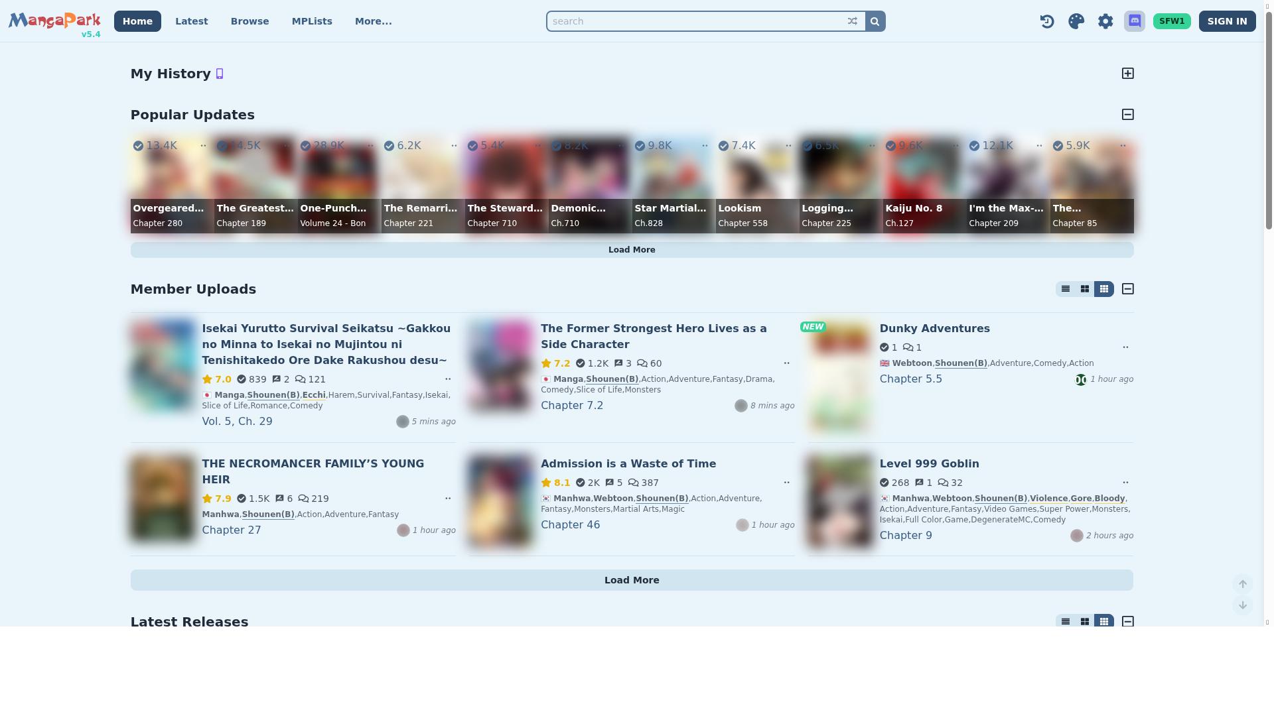Open the Discord link icon
Screen dimensions: 1274x716
click(x=1135, y=21)
